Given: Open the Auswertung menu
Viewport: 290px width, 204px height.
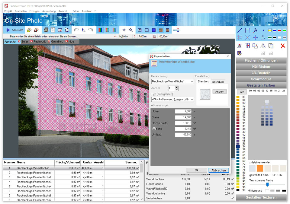Looking at the screenshot, I should point(49,11).
